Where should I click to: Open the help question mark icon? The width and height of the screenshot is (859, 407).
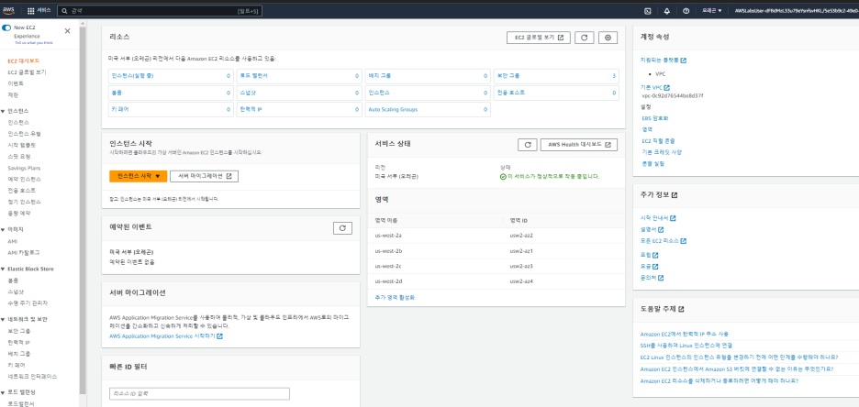[x=686, y=10]
